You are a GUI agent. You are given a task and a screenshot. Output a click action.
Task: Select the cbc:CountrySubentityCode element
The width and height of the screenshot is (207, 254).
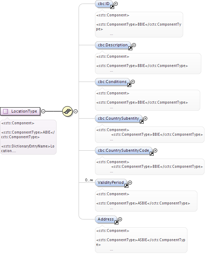(123, 150)
